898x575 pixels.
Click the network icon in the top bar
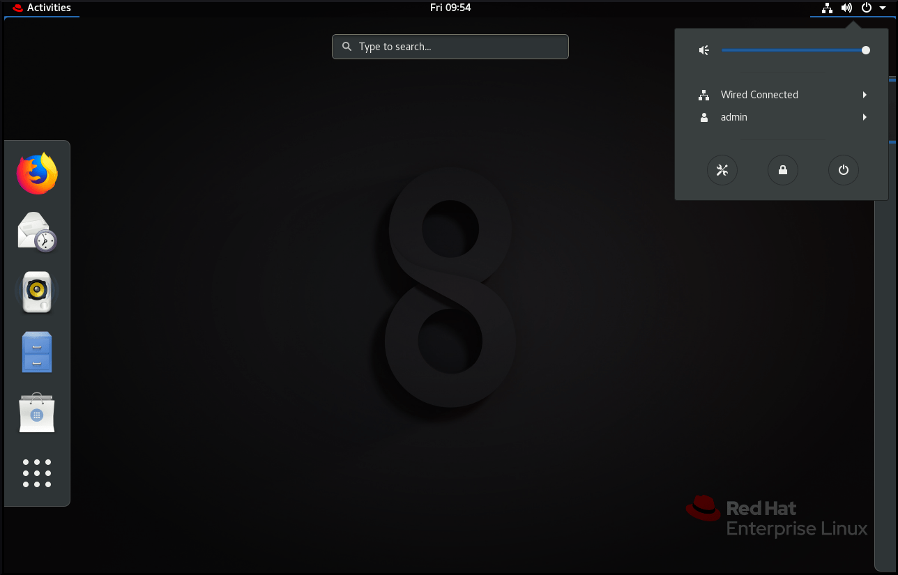coord(827,8)
